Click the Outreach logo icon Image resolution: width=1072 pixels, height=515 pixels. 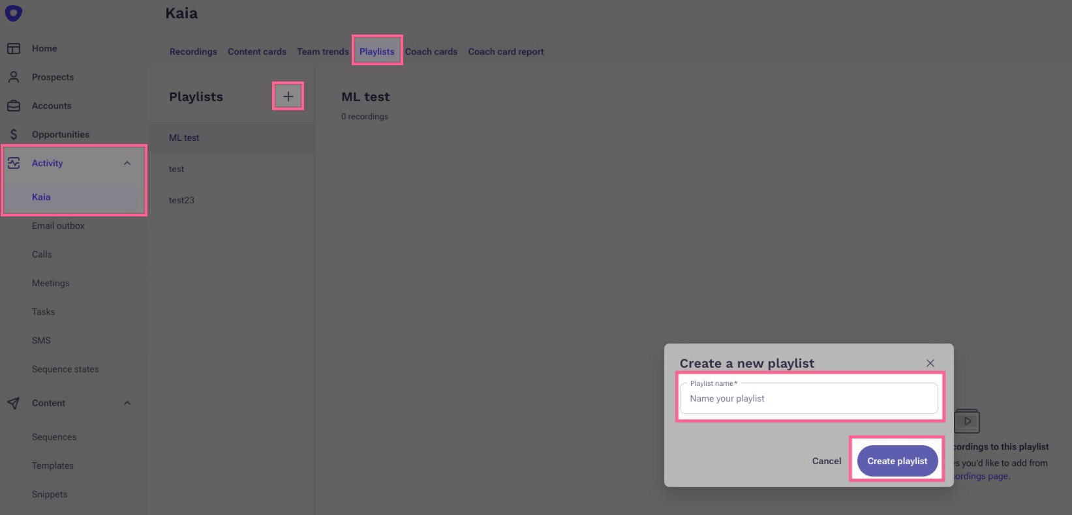coord(14,12)
